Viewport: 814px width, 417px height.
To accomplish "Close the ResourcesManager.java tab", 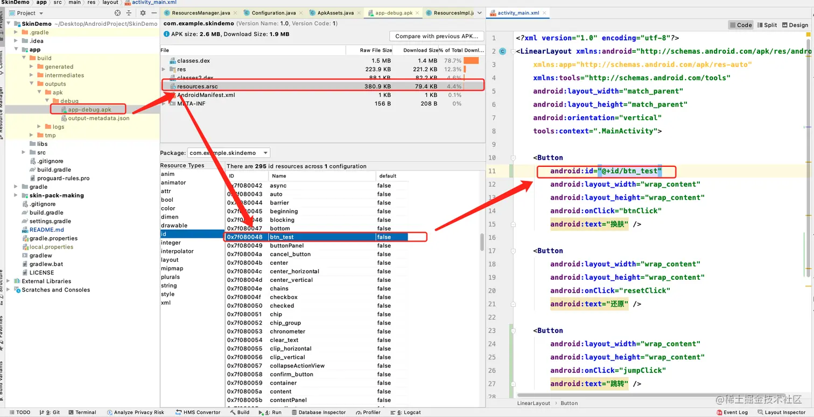I will (x=234, y=13).
